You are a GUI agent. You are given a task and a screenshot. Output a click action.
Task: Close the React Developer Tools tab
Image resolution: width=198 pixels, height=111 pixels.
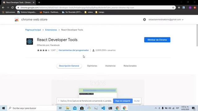pos(34,2)
